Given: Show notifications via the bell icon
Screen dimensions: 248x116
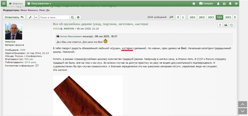Looking at the screenshot, I should (x=230, y=3).
